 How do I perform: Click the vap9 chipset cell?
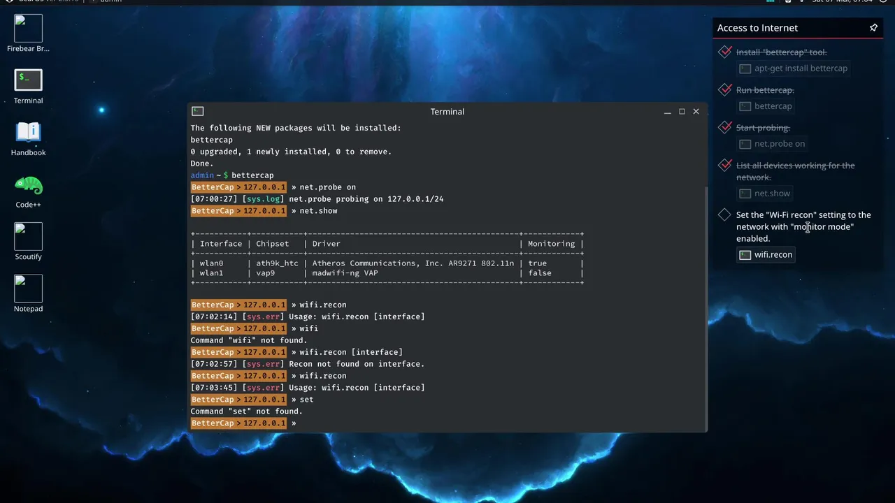pos(266,273)
